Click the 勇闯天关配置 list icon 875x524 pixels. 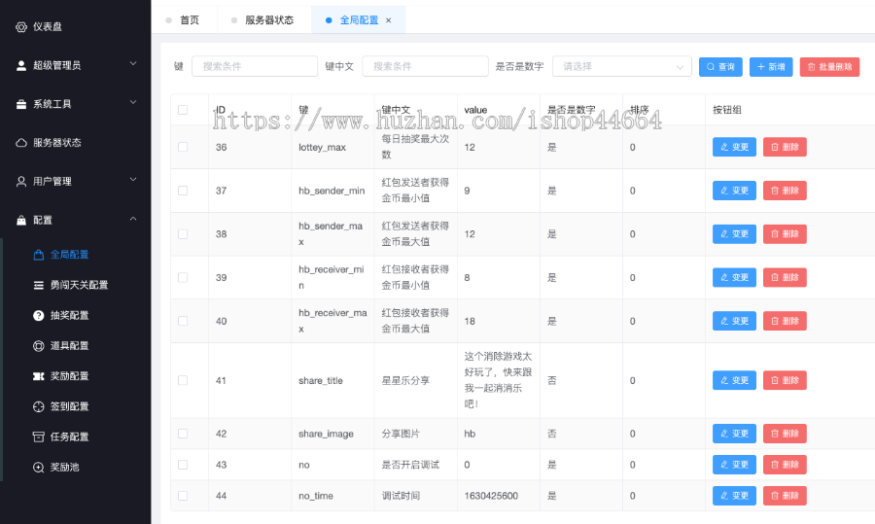[39, 285]
